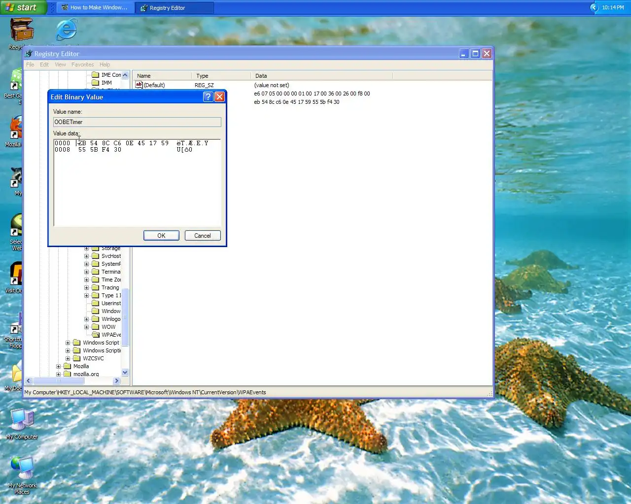Sort values by Name column header

coord(162,75)
